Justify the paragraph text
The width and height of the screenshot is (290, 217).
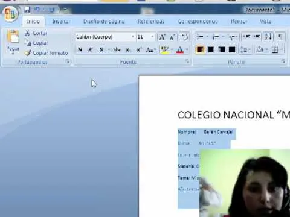coord(232,49)
